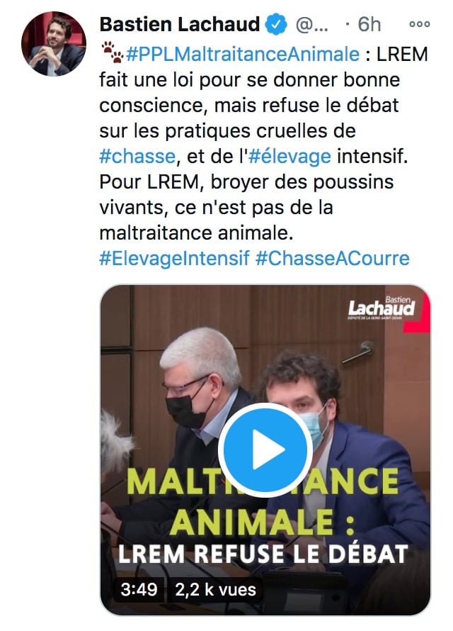Click the tweet text 'broyer des poussins vivants'
Viewport: 453px width, 631px height.
pyautogui.click(x=283, y=182)
